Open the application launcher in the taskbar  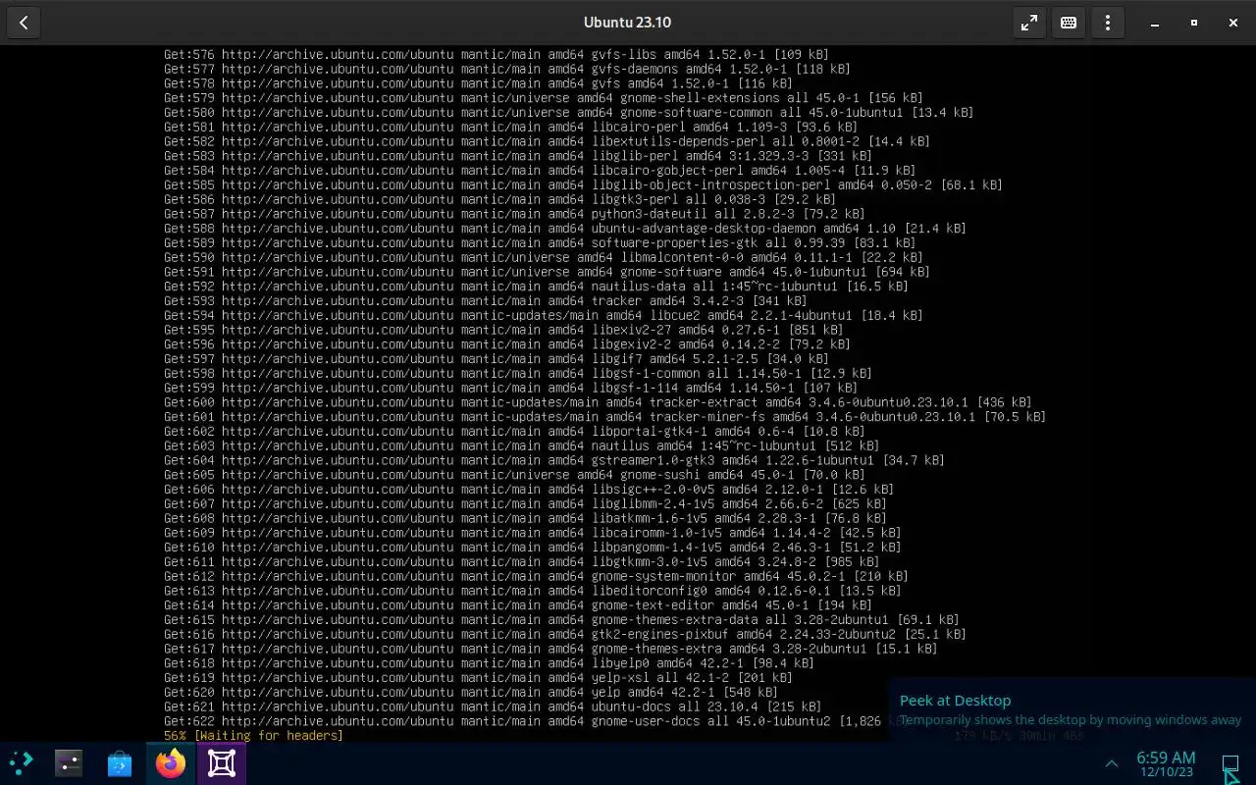point(21,763)
